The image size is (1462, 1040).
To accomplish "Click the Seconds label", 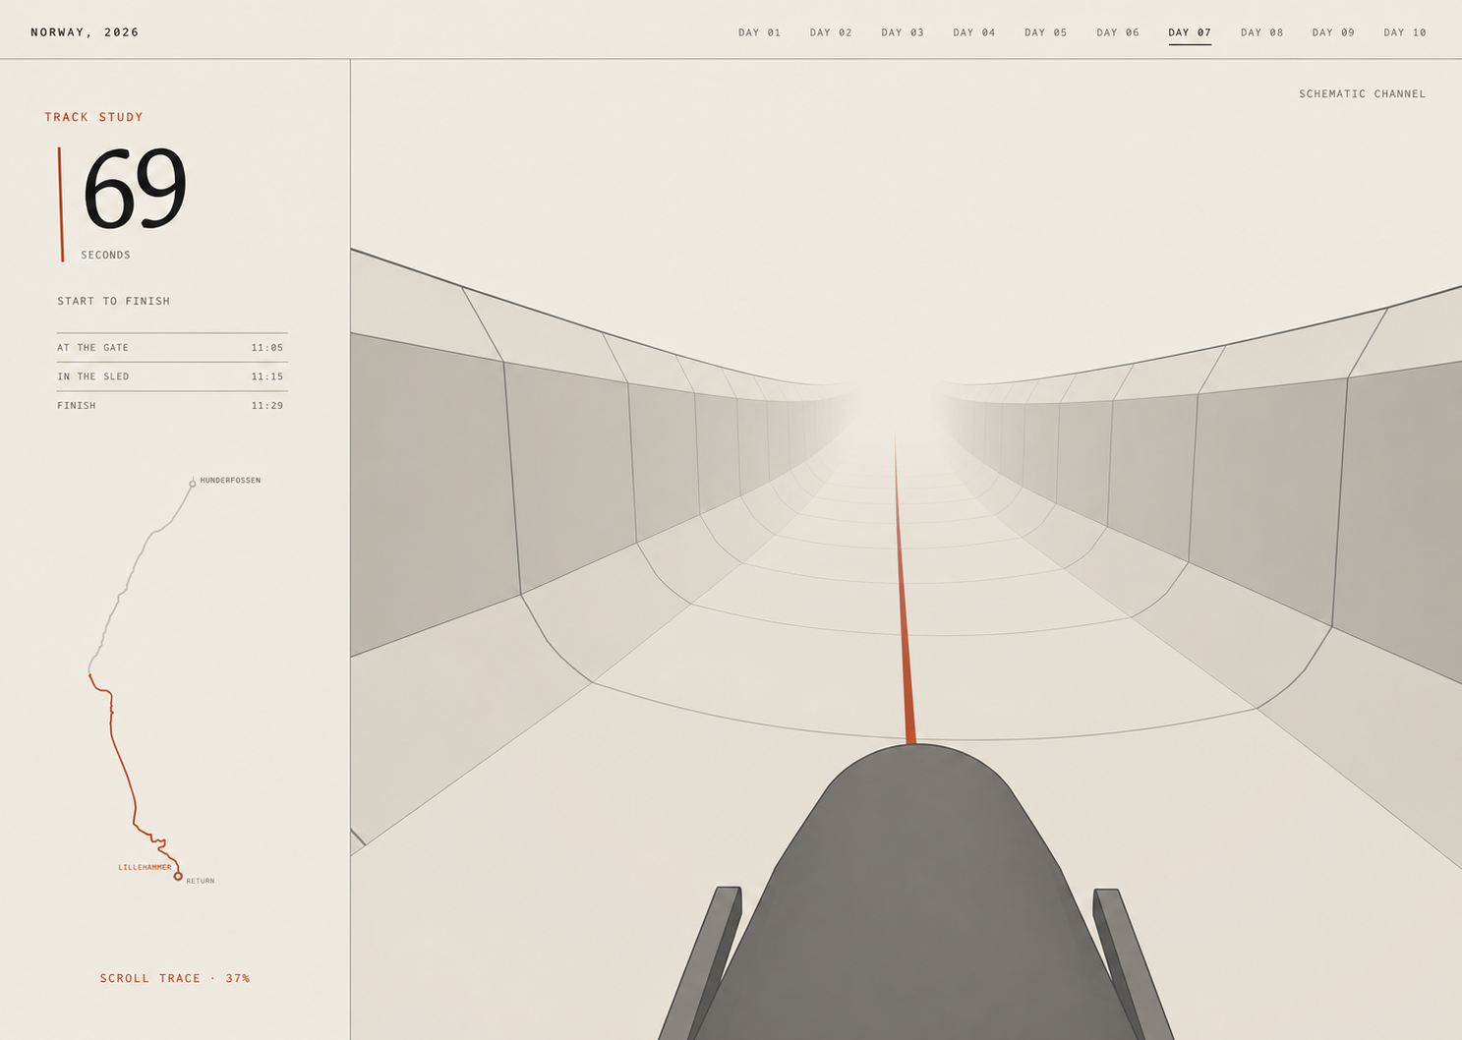I will pyautogui.click(x=106, y=255).
